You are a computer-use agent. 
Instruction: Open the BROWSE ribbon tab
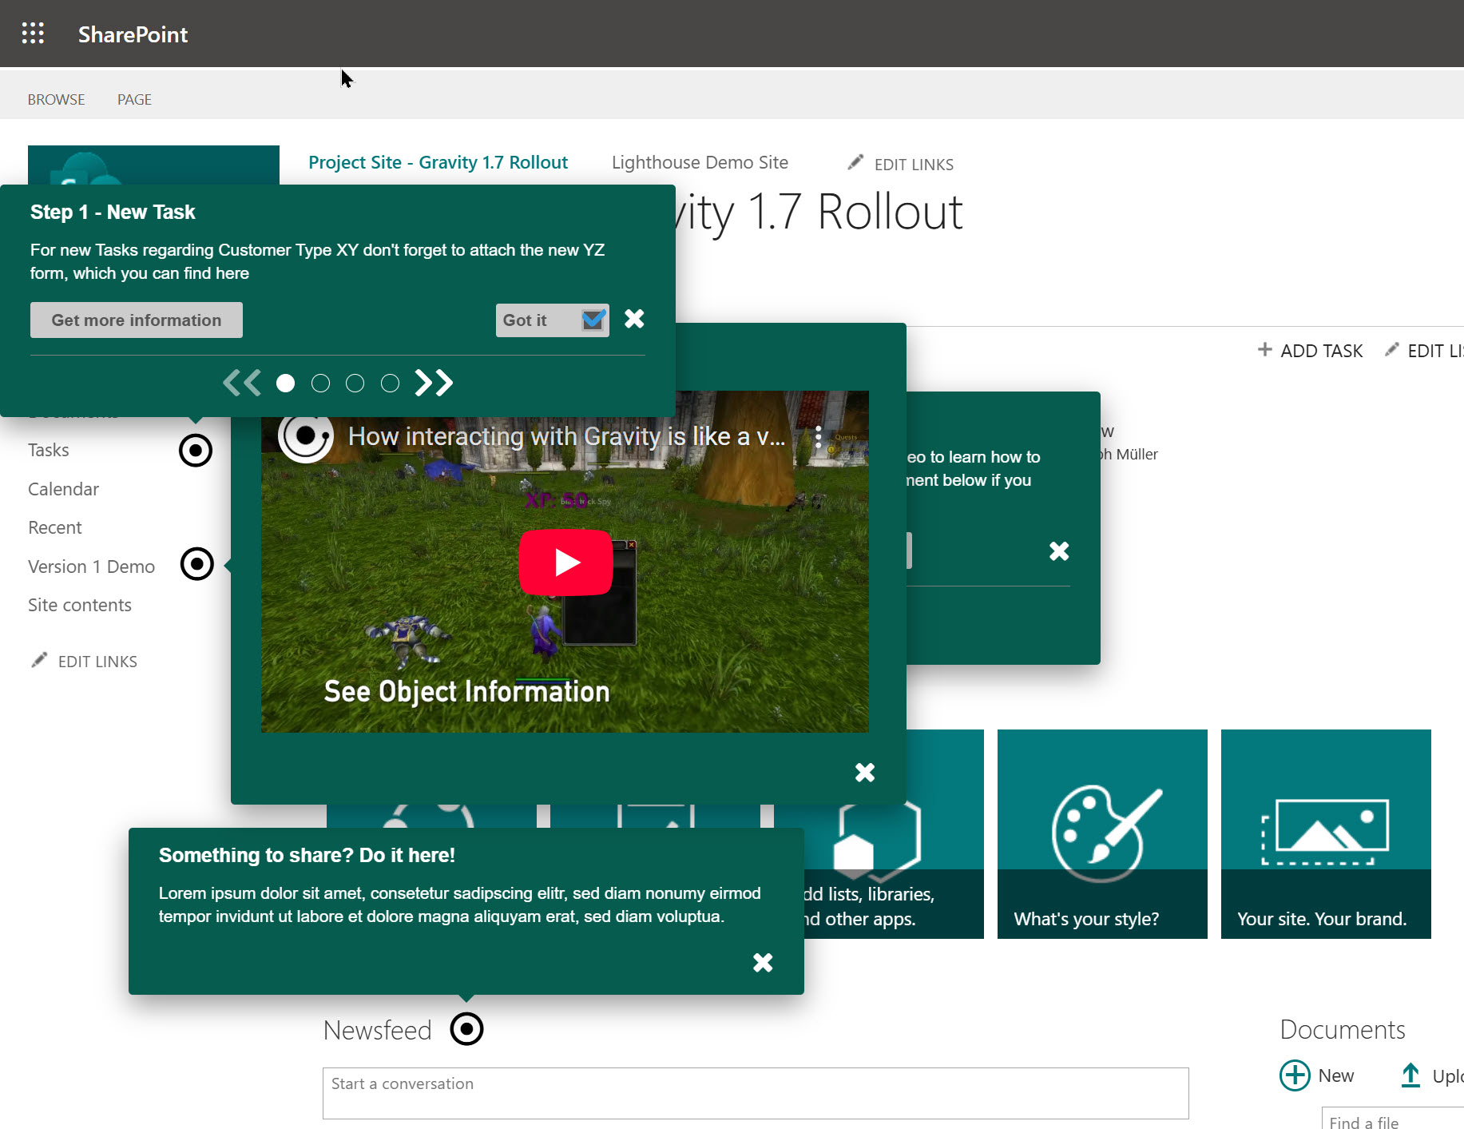click(56, 100)
